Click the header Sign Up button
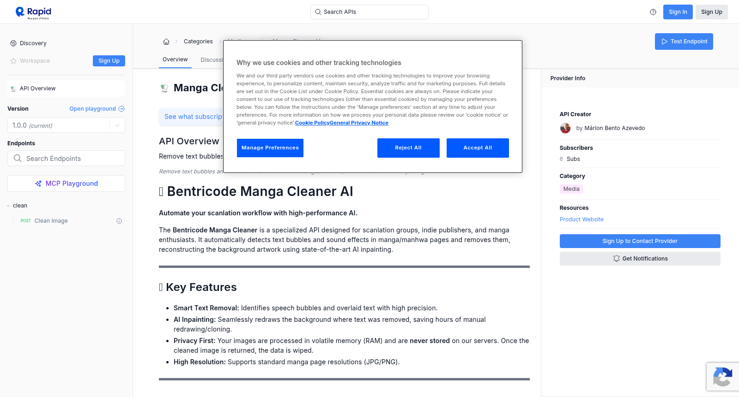 tap(711, 12)
